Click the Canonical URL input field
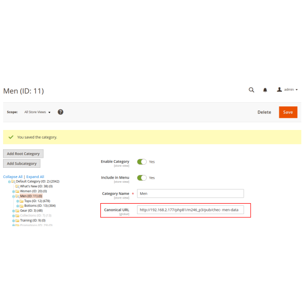Viewport: 307px width, 307px height. [190, 210]
